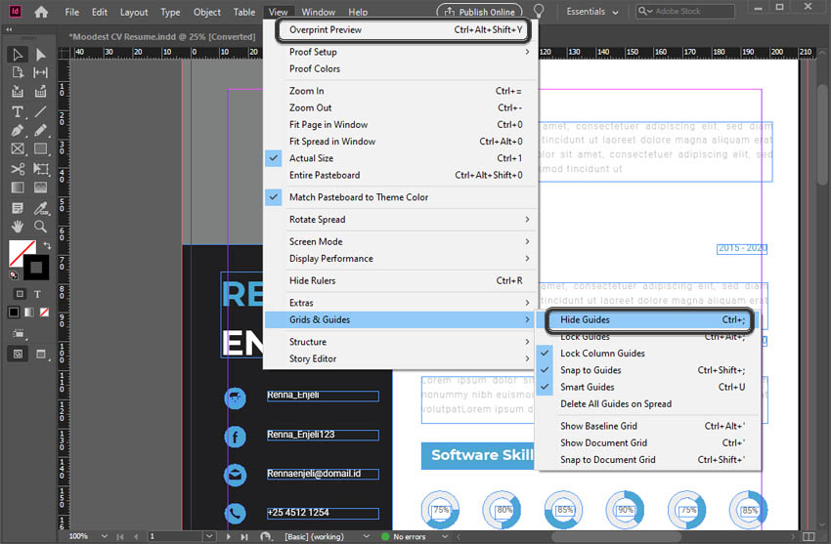
Task: Click the Moodest CV Resume document tab
Action: 163,37
